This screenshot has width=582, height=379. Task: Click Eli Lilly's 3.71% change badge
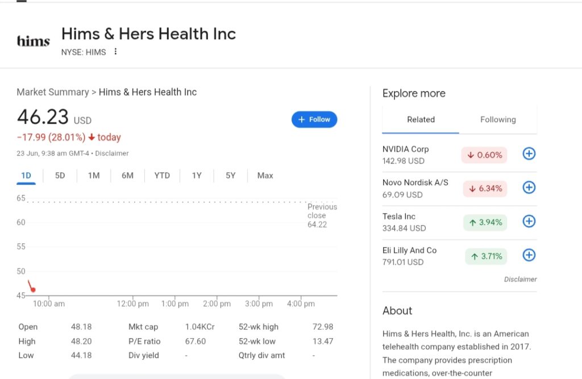point(486,256)
